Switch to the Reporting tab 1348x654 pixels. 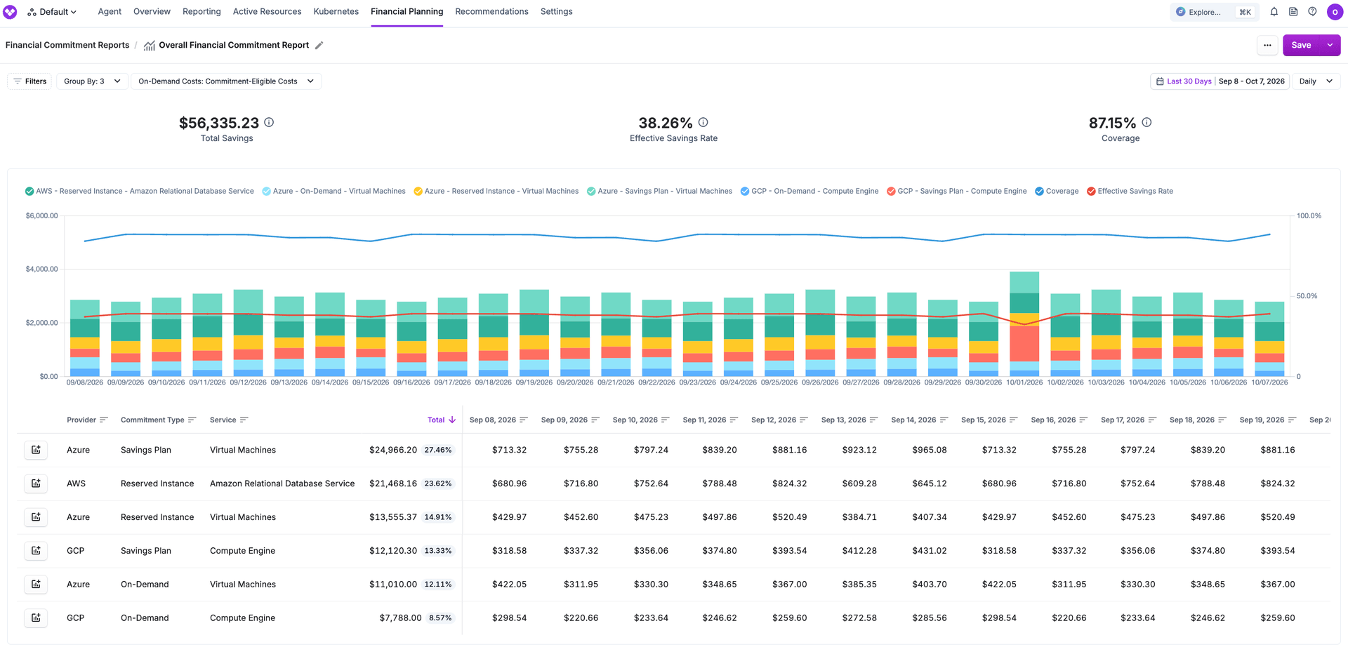(x=201, y=12)
